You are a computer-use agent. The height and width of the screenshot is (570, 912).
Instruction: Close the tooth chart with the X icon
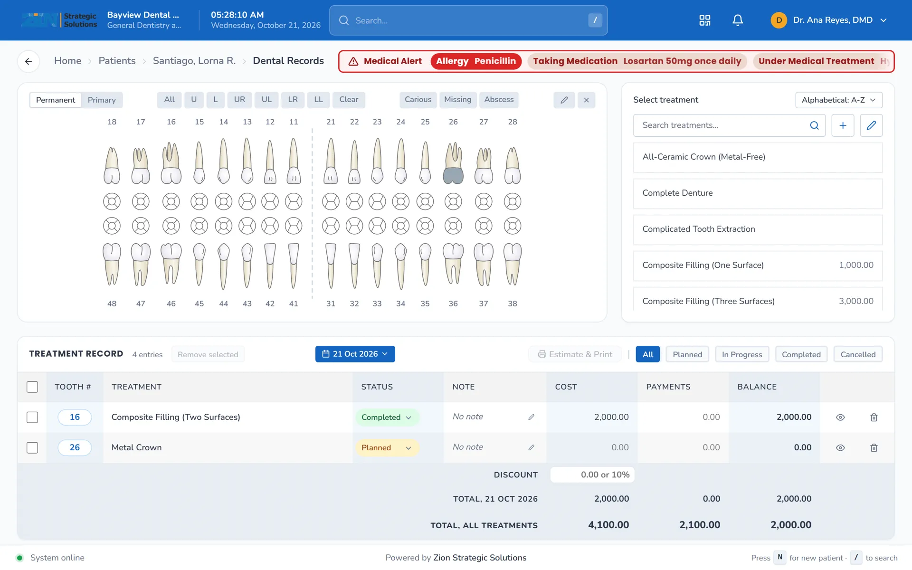pos(586,100)
